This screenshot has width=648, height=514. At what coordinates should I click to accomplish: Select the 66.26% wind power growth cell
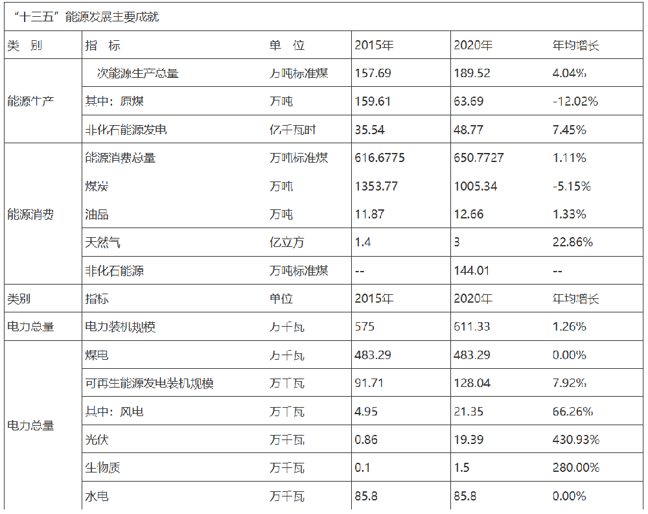point(572,412)
